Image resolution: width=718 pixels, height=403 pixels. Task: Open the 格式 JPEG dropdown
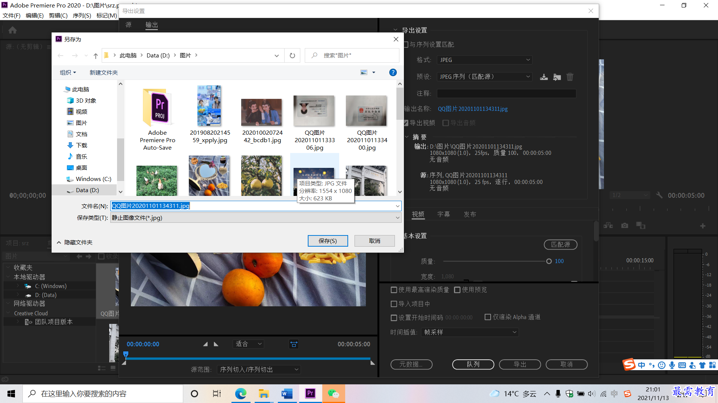pyautogui.click(x=484, y=60)
